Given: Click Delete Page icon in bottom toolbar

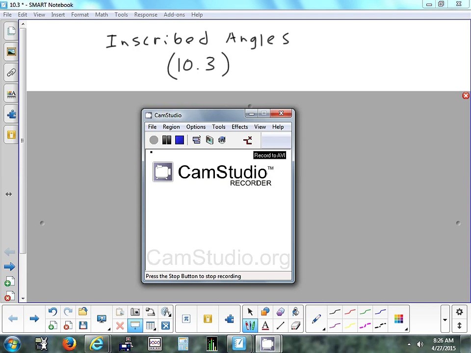Looking at the screenshot, I should click(x=68, y=326).
